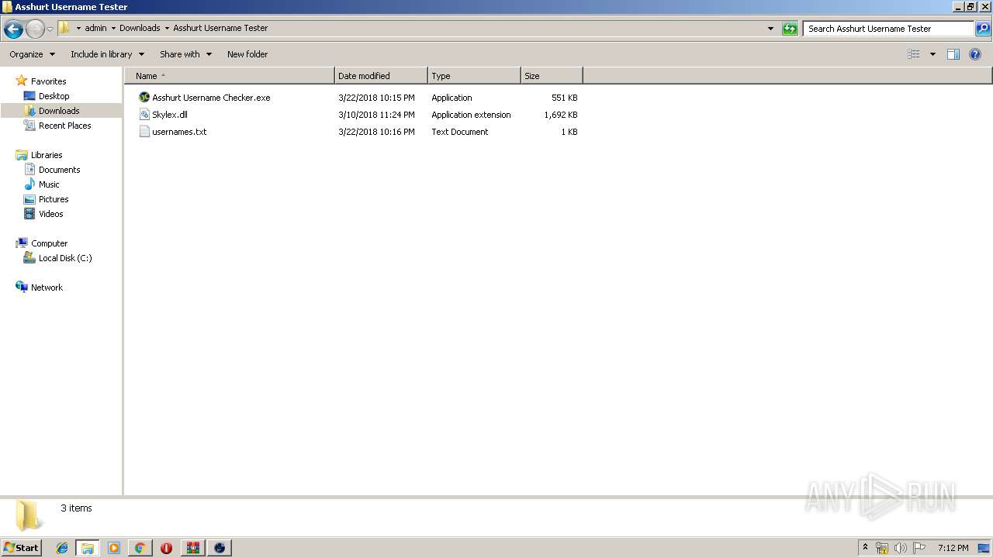Open Windows Explorer help
Image resolution: width=993 pixels, height=558 pixels.
pos(976,54)
